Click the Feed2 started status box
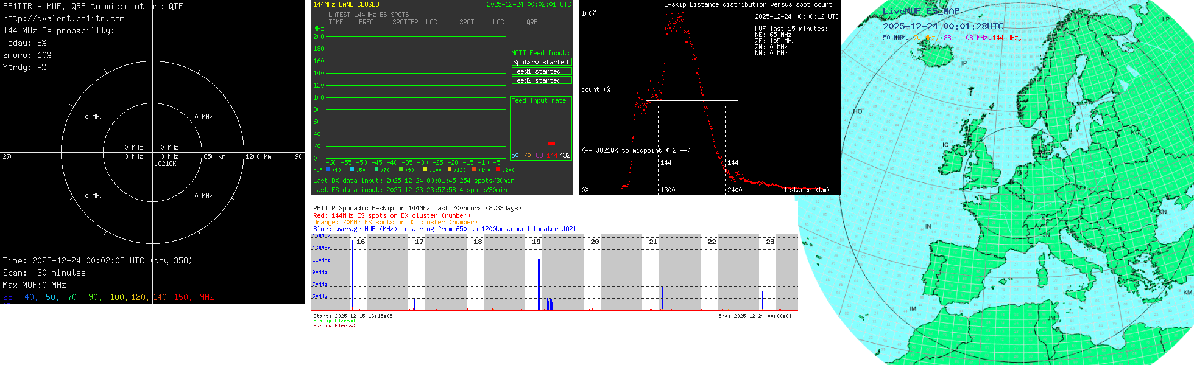This screenshot has width=1194, height=365. point(541,80)
